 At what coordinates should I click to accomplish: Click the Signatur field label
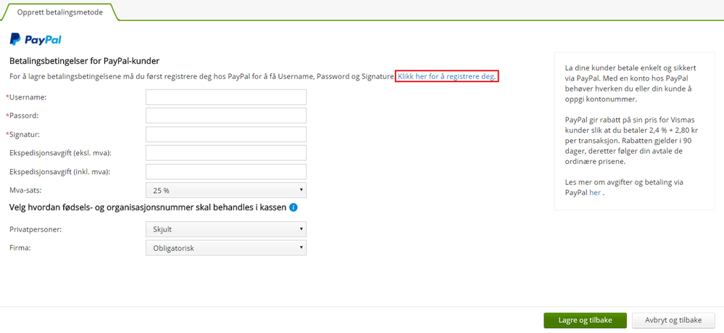tap(25, 134)
